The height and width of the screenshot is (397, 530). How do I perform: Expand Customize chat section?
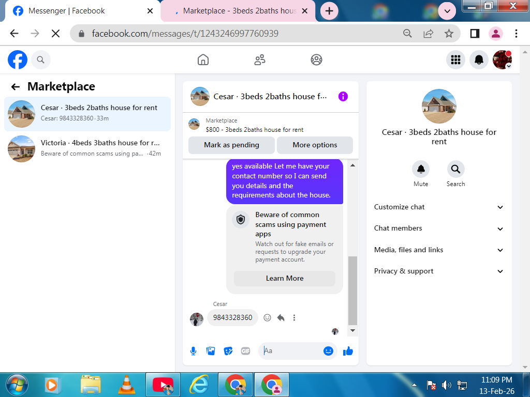point(439,207)
